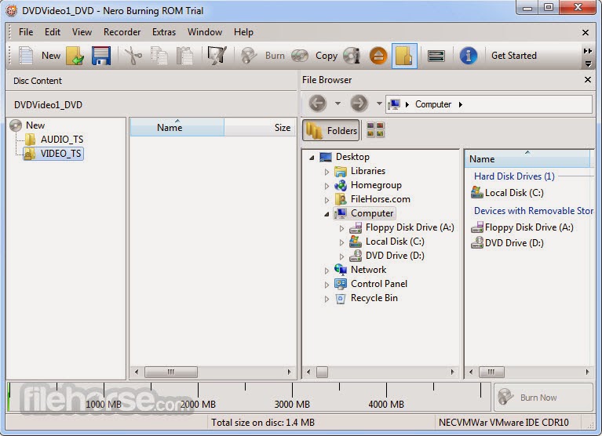
Task: Expand the FileHorse.com tree node
Action: tap(327, 200)
